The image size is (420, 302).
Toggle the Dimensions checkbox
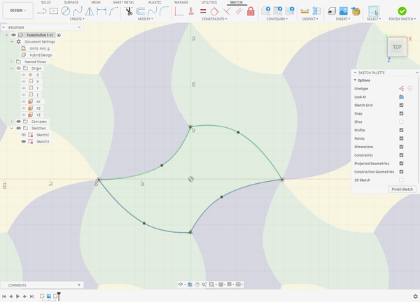pos(401,147)
